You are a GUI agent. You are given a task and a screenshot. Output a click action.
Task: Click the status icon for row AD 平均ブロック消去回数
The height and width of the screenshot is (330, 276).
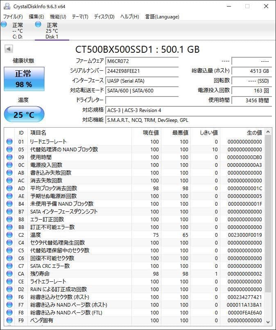[x=9, y=188]
